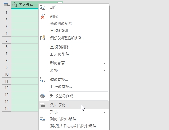Choose 値の置換... menu item

[73, 80]
